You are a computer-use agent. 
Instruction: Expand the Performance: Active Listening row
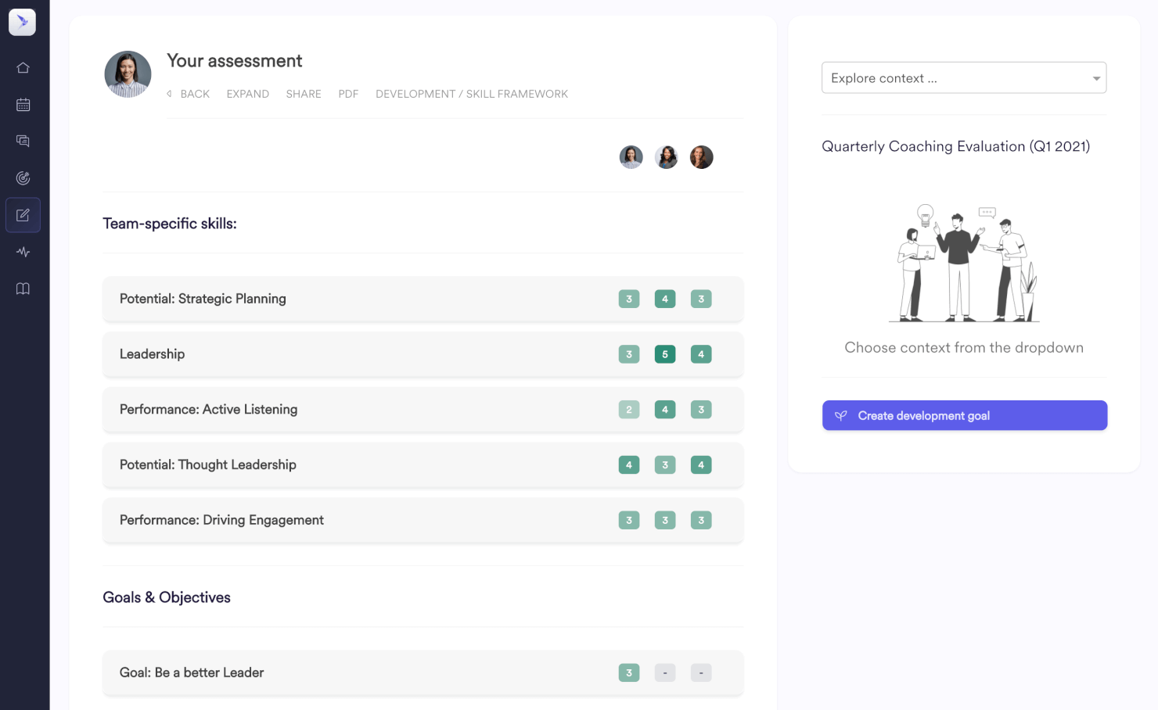(423, 410)
